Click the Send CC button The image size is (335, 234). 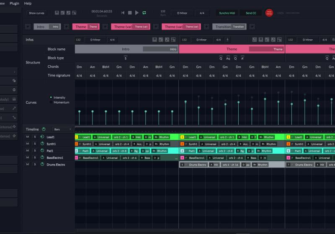point(251,13)
